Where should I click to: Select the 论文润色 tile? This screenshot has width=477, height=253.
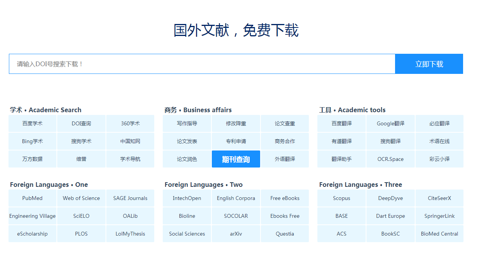click(187, 159)
